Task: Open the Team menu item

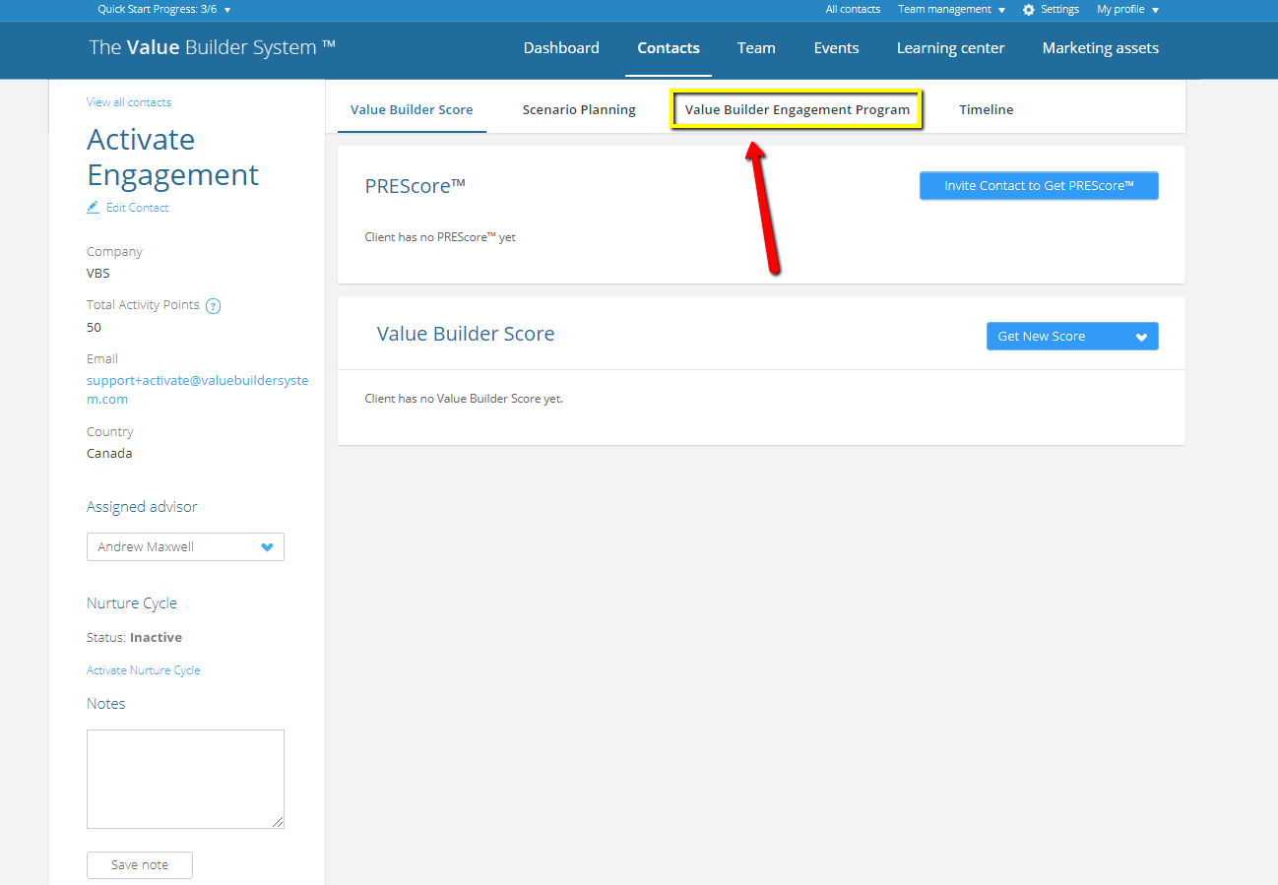Action: point(756,47)
